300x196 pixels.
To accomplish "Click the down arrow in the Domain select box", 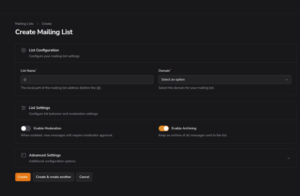I will click(287, 80).
